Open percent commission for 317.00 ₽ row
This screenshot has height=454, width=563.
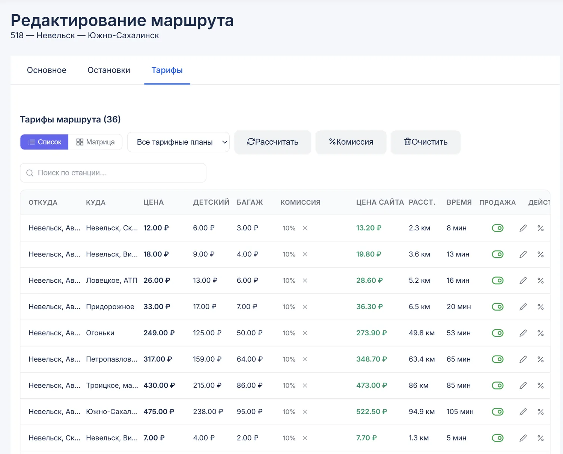(x=540, y=359)
